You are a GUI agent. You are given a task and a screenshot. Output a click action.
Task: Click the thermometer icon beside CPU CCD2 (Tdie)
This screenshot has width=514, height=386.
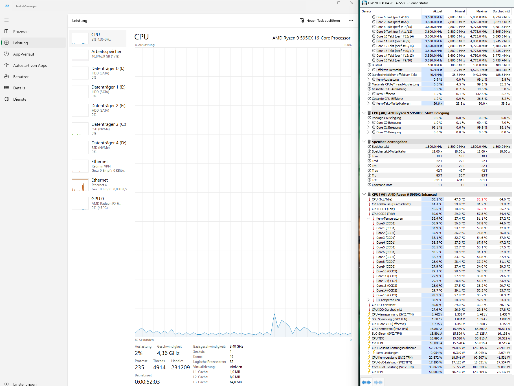tap(369, 214)
